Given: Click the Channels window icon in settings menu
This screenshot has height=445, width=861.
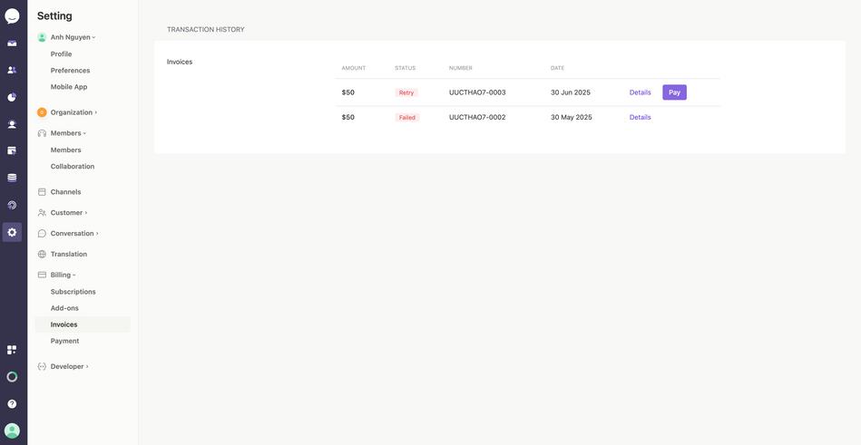Looking at the screenshot, I should tap(42, 192).
